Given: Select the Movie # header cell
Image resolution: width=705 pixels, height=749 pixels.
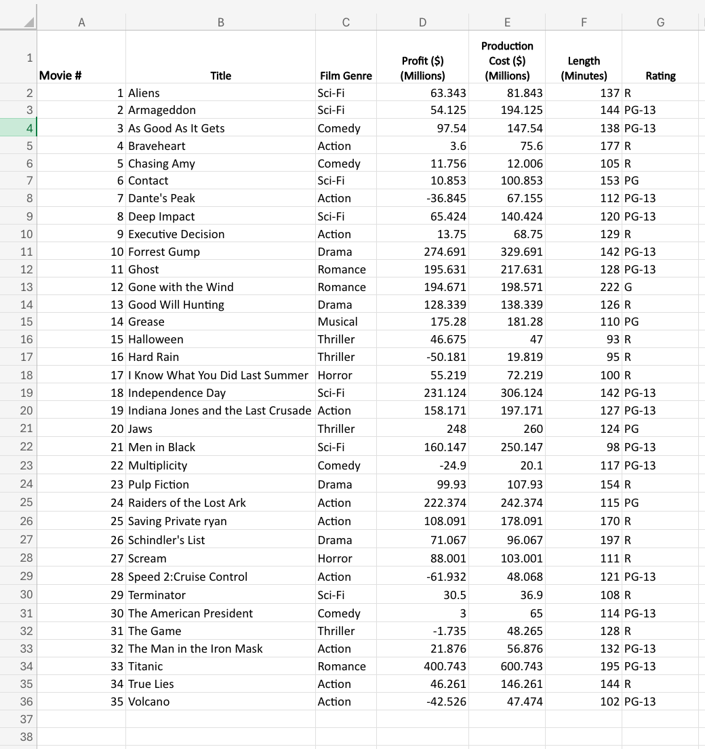Looking at the screenshot, I should tap(81, 58).
